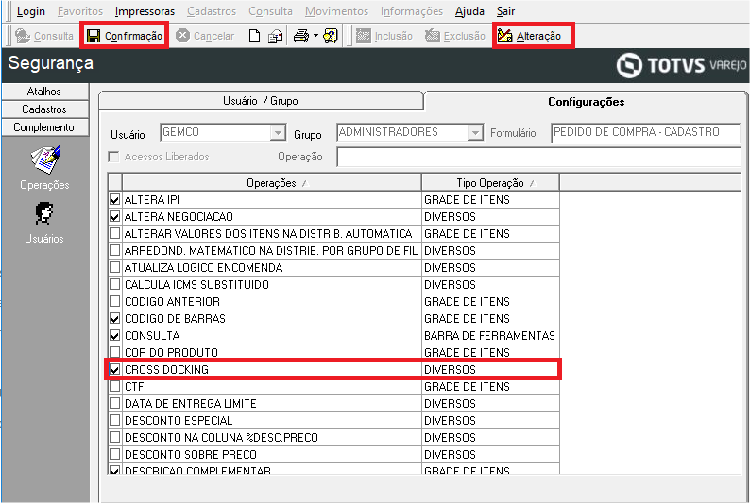Image resolution: width=750 pixels, height=503 pixels.
Task: Click the Cadastros sidebar button
Action: tap(44, 109)
